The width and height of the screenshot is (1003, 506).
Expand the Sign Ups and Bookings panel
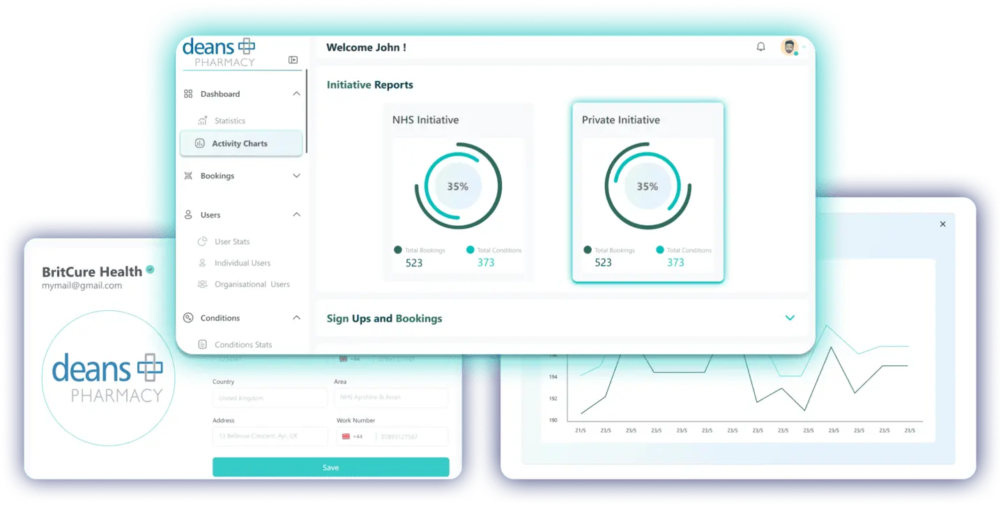pyautogui.click(x=790, y=318)
